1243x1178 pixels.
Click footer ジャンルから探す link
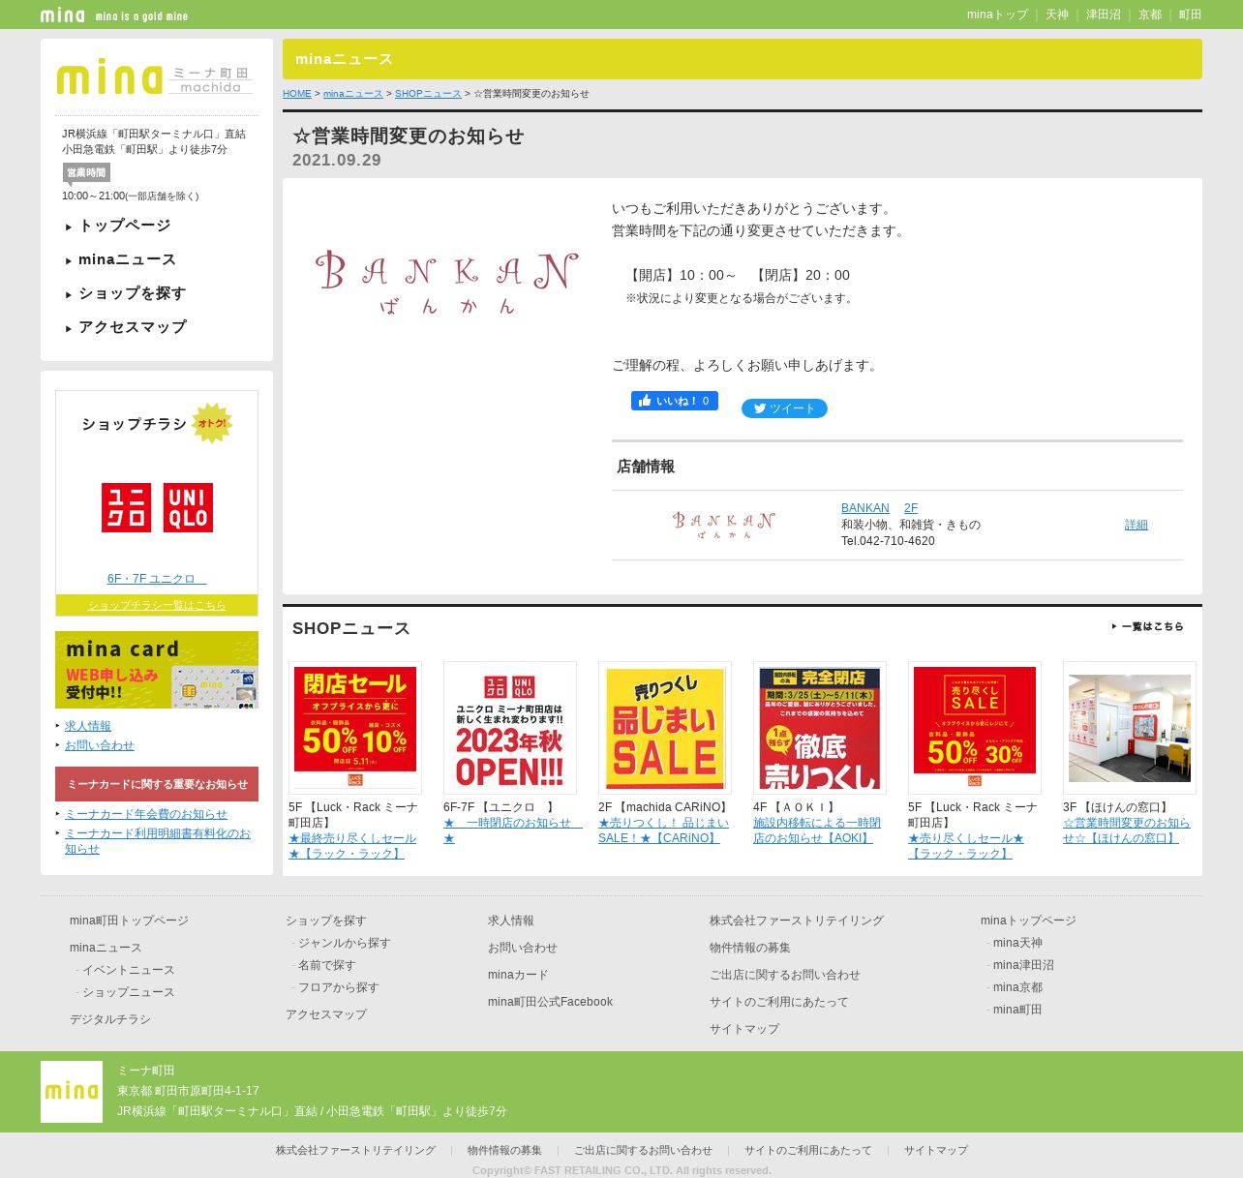pos(344,943)
